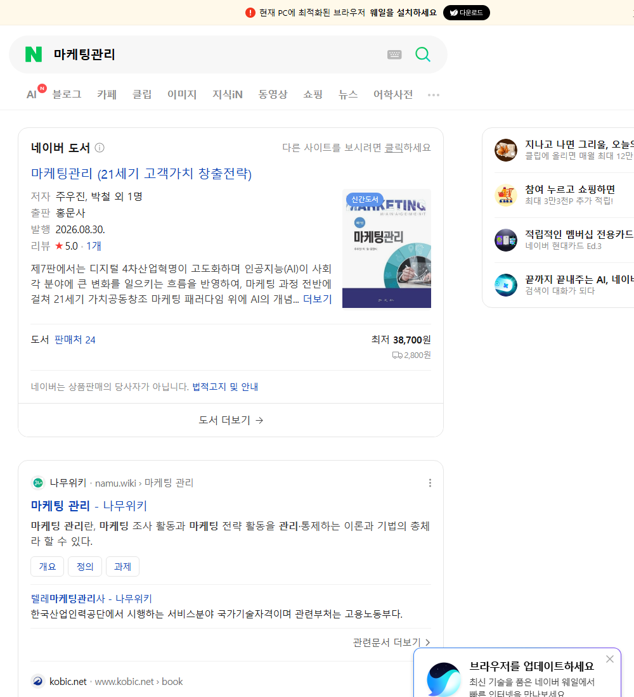
Task: Click the 정의 section chip
Action: pos(85,566)
